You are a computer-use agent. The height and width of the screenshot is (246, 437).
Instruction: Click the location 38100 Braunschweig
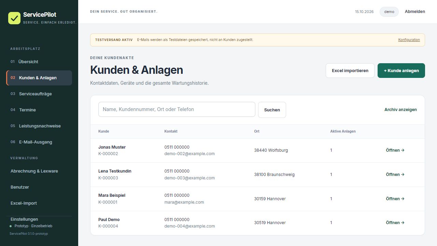tap(274, 175)
